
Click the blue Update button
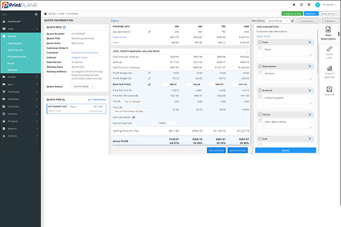[x=285, y=150]
